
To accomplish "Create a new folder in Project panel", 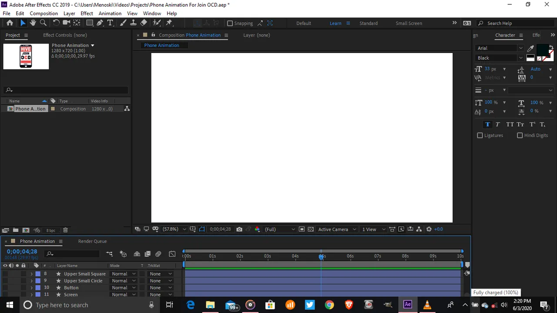I will (16, 230).
